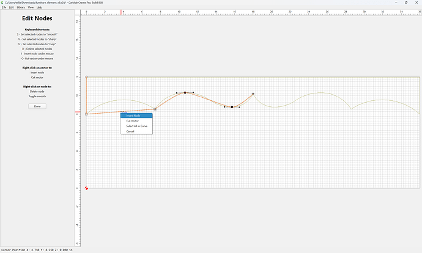The width and height of the screenshot is (422, 253).
Task: Click Cancel in the context menu
Action: coord(136,131)
